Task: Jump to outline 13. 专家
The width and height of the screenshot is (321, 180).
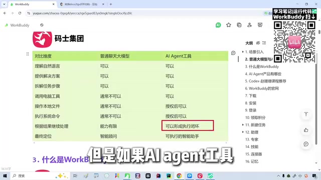Action: [252, 139]
